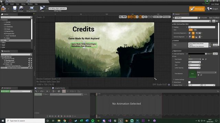Image resolution: width=220 pixels, height=123 pixels.
Task: Expand the Editor palette category
Action: tap(1, 42)
